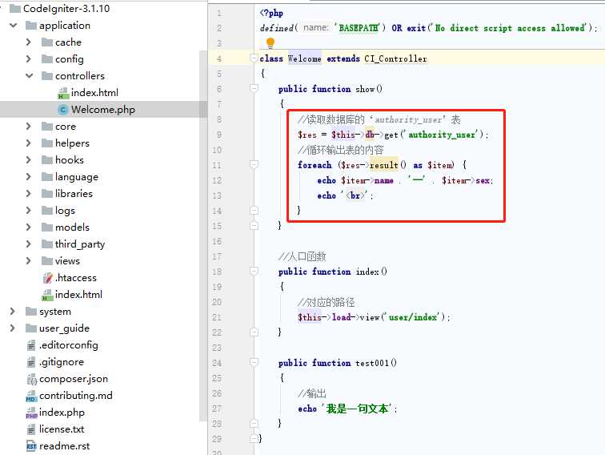Fold the show() function at line 6

(254, 88)
